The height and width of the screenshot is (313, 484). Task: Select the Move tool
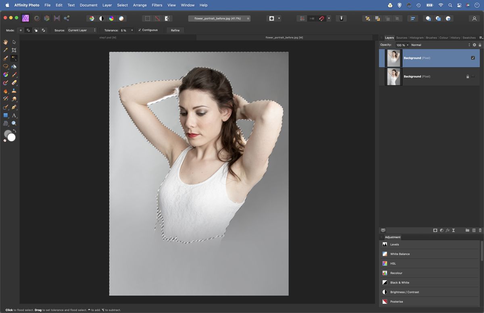14,42
